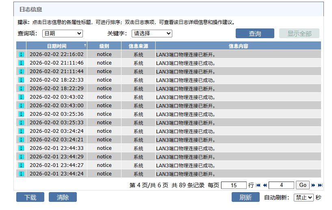Click notice icon for 22:16:02 log entry
This screenshot has width=332, height=210.
pyautogui.click(x=21, y=54)
